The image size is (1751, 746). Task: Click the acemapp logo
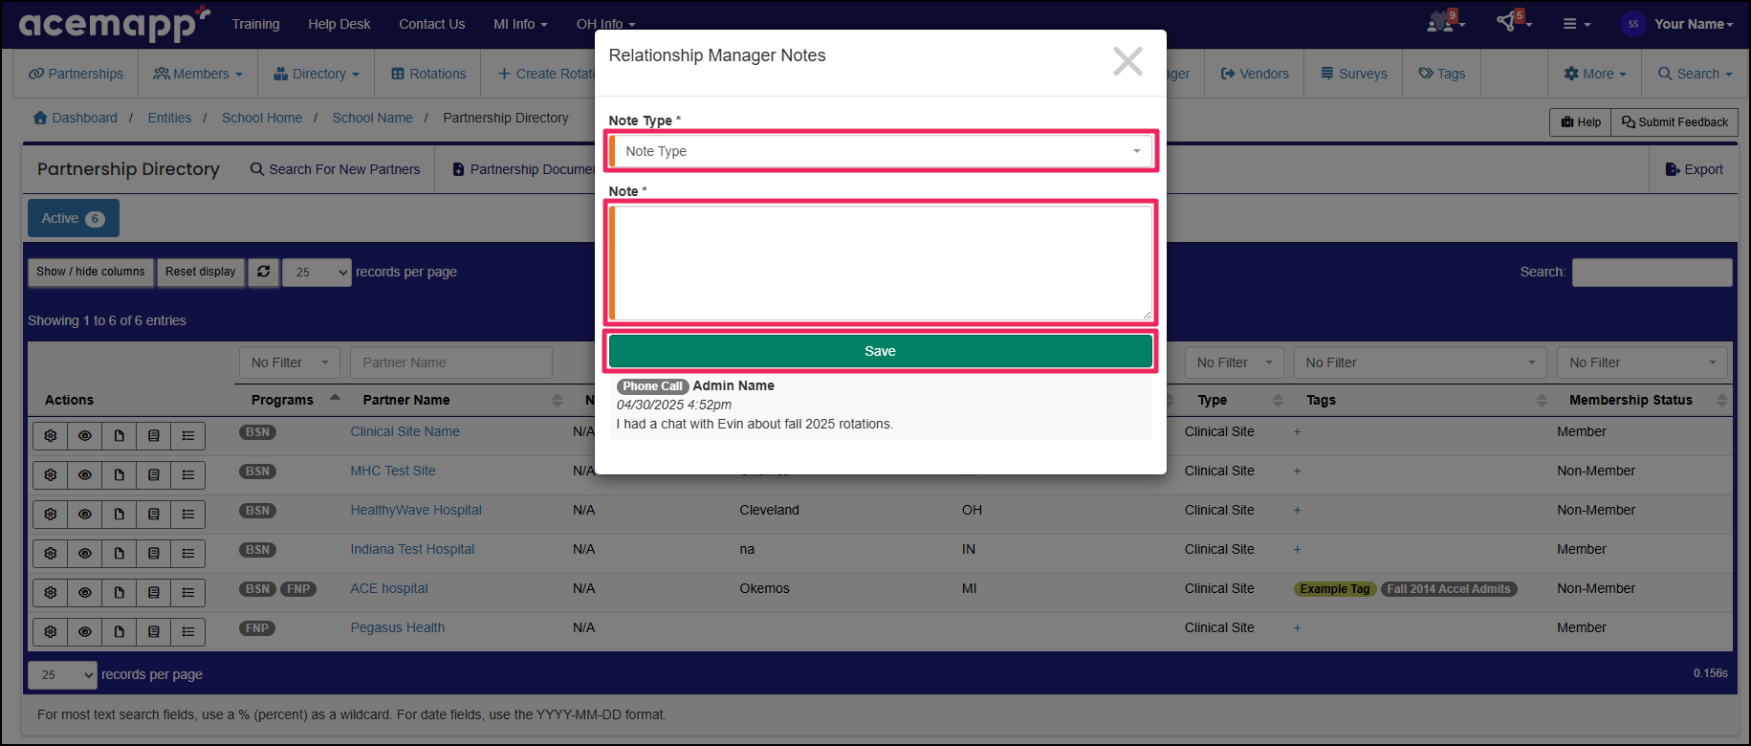pos(114,24)
